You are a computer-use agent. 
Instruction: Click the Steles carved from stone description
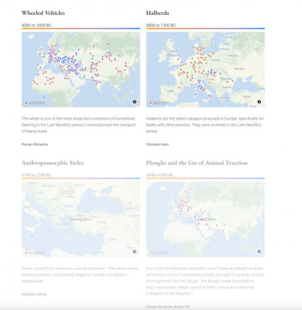point(80,274)
